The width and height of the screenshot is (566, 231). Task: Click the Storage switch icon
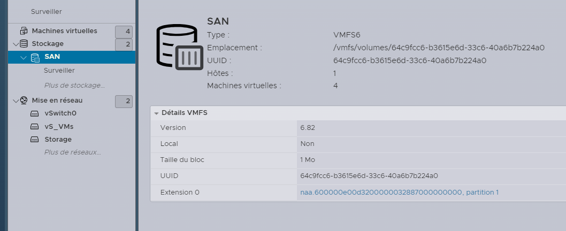pyautogui.click(x=35, y=140)
